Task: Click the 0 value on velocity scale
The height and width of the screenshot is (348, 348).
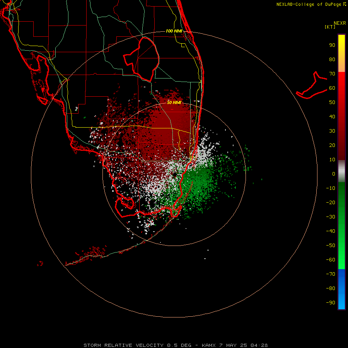Action: [x=334, y=174]
